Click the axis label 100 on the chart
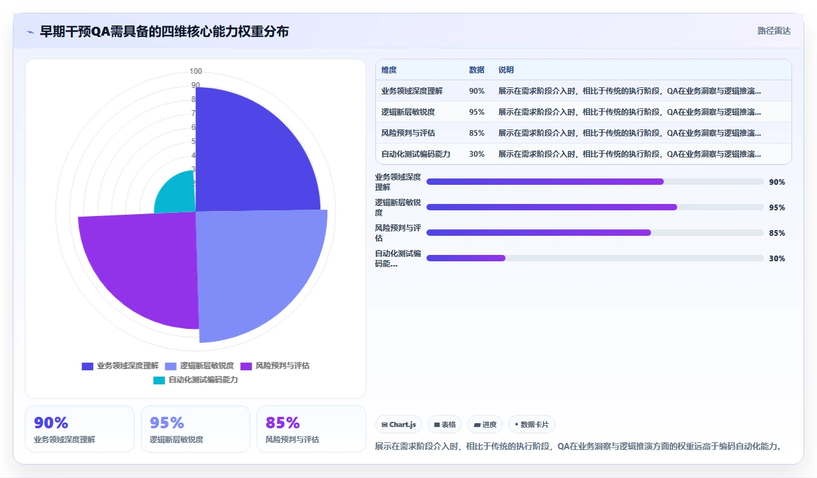This screenshot has width=817, height=478. click(x=196, y=71)
